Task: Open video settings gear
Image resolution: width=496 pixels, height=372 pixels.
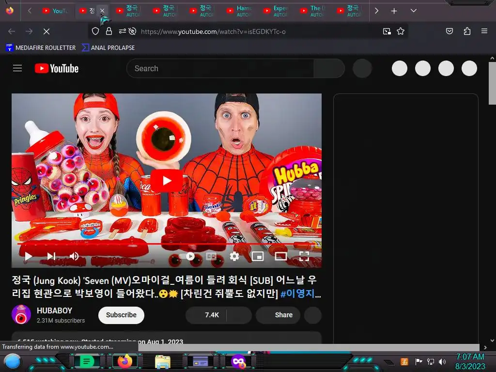Action: [234, 256]
